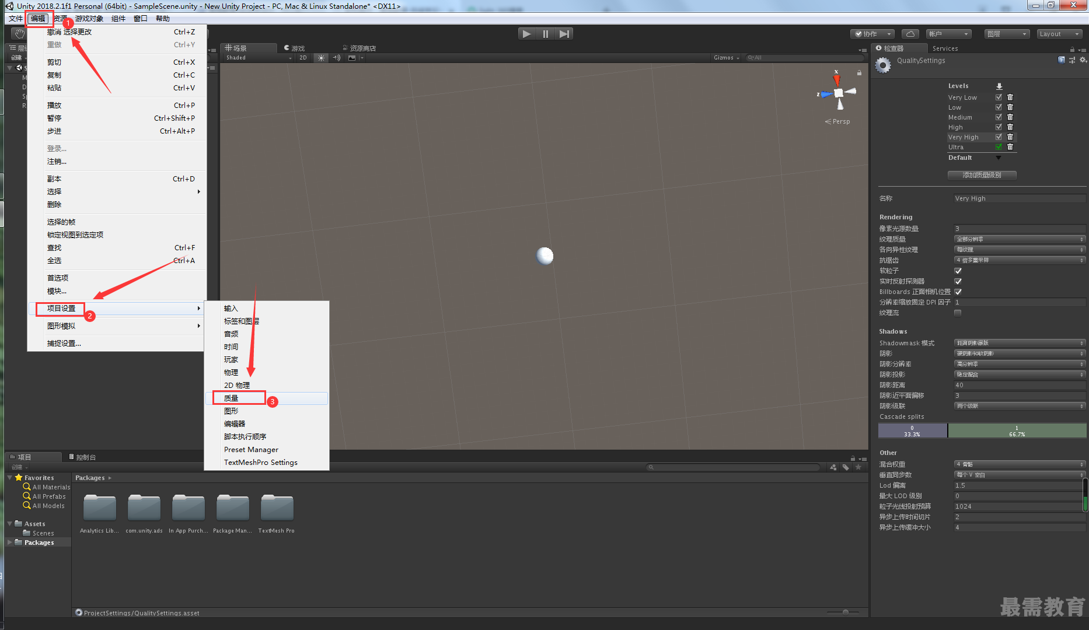Viewport: 1089px width, 630px height.
Task: Toggle the Low level platform checkbox
Action: (999, 107)
